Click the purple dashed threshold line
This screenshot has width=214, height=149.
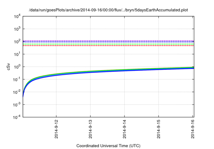coord(108,41)
